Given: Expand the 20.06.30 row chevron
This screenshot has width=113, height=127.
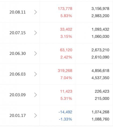Looking at the screenshot, I should click(x=36, y=53).
